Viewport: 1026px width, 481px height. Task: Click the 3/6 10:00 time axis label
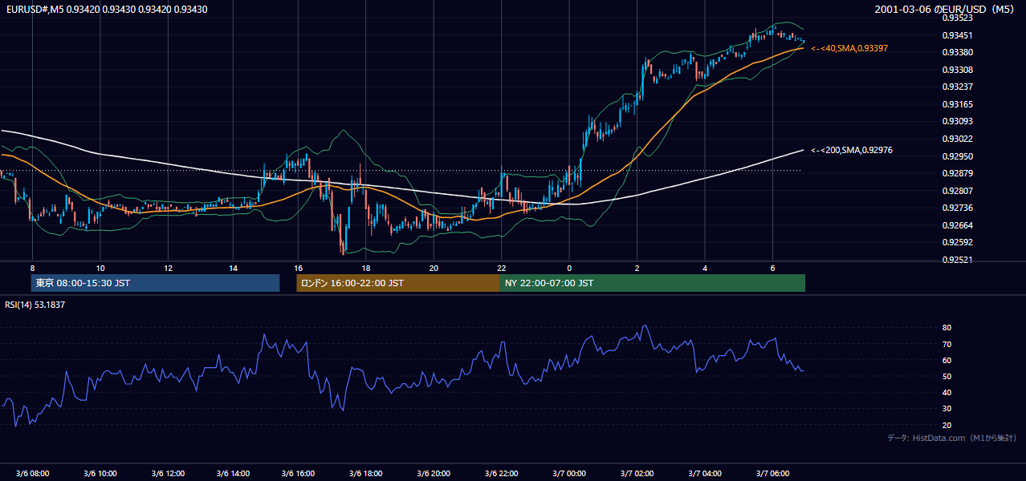pyautogui.click(x=100, y=474)
